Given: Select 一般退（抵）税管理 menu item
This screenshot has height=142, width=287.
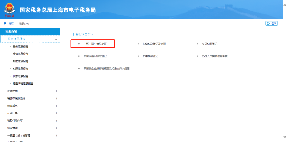Looking at the screenshot, I should (19, 136).
